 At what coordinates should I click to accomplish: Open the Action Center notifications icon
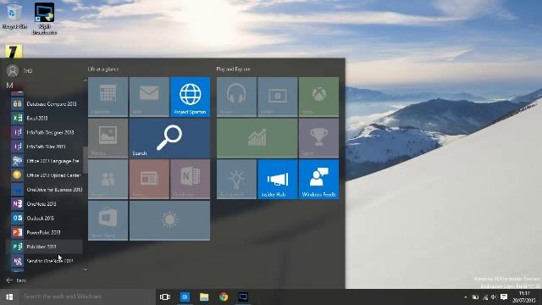(504, 297)
